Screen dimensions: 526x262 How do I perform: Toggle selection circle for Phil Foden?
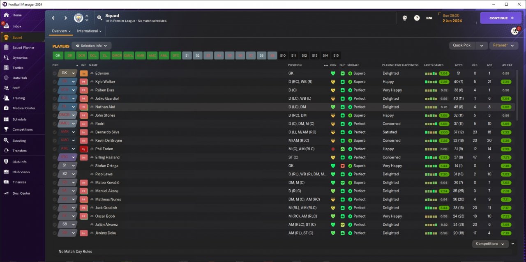tap(55, 149)
